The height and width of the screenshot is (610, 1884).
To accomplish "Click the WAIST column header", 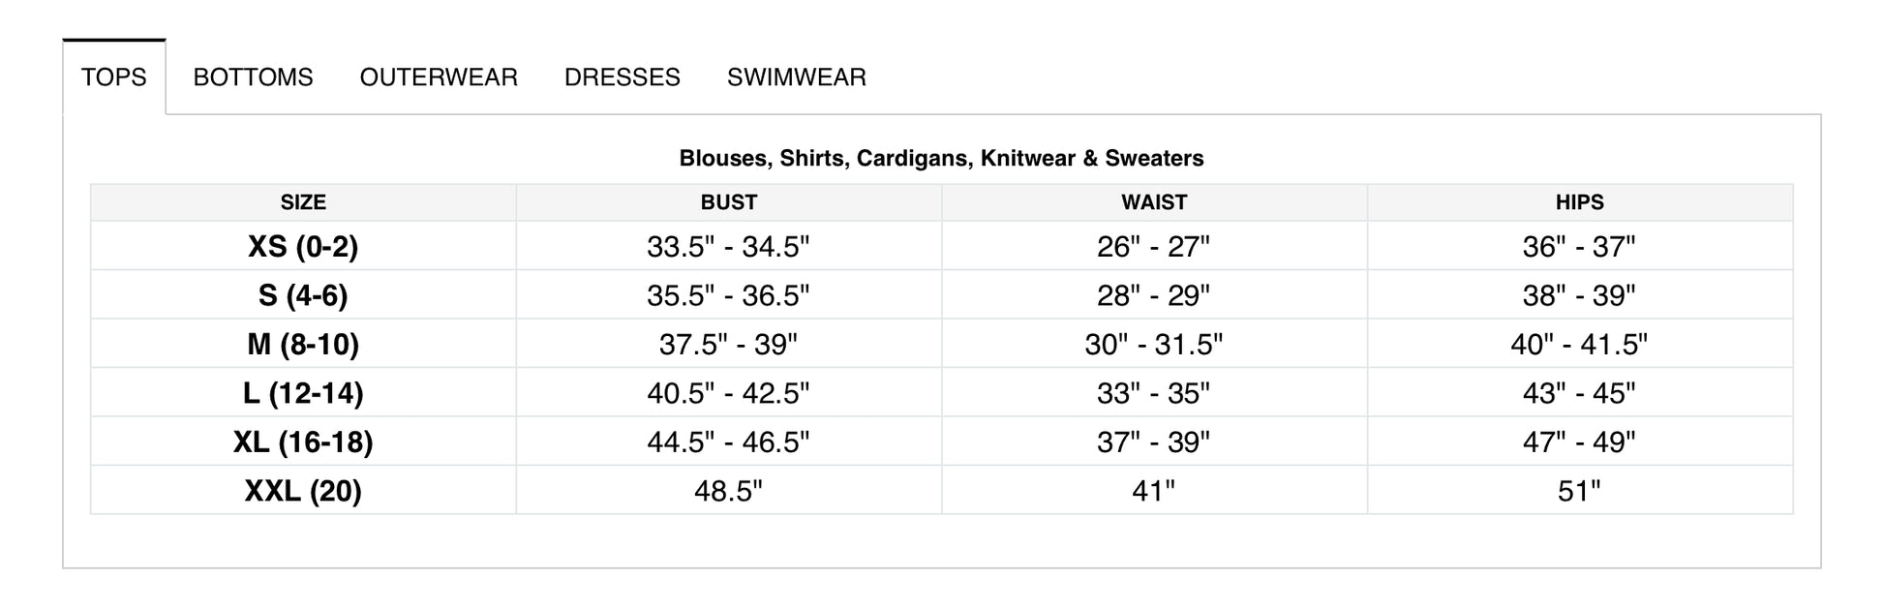I will 1154,202.
